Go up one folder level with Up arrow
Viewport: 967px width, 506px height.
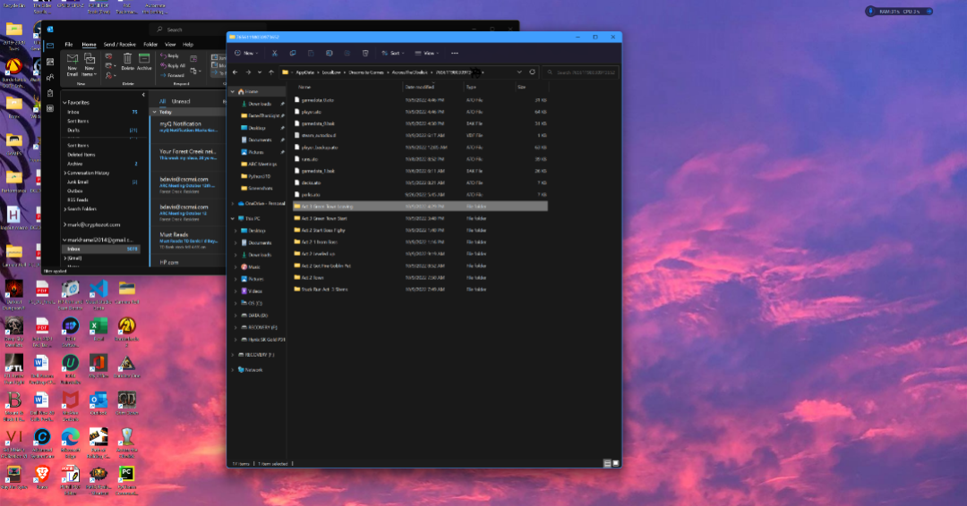pos(270,72)
